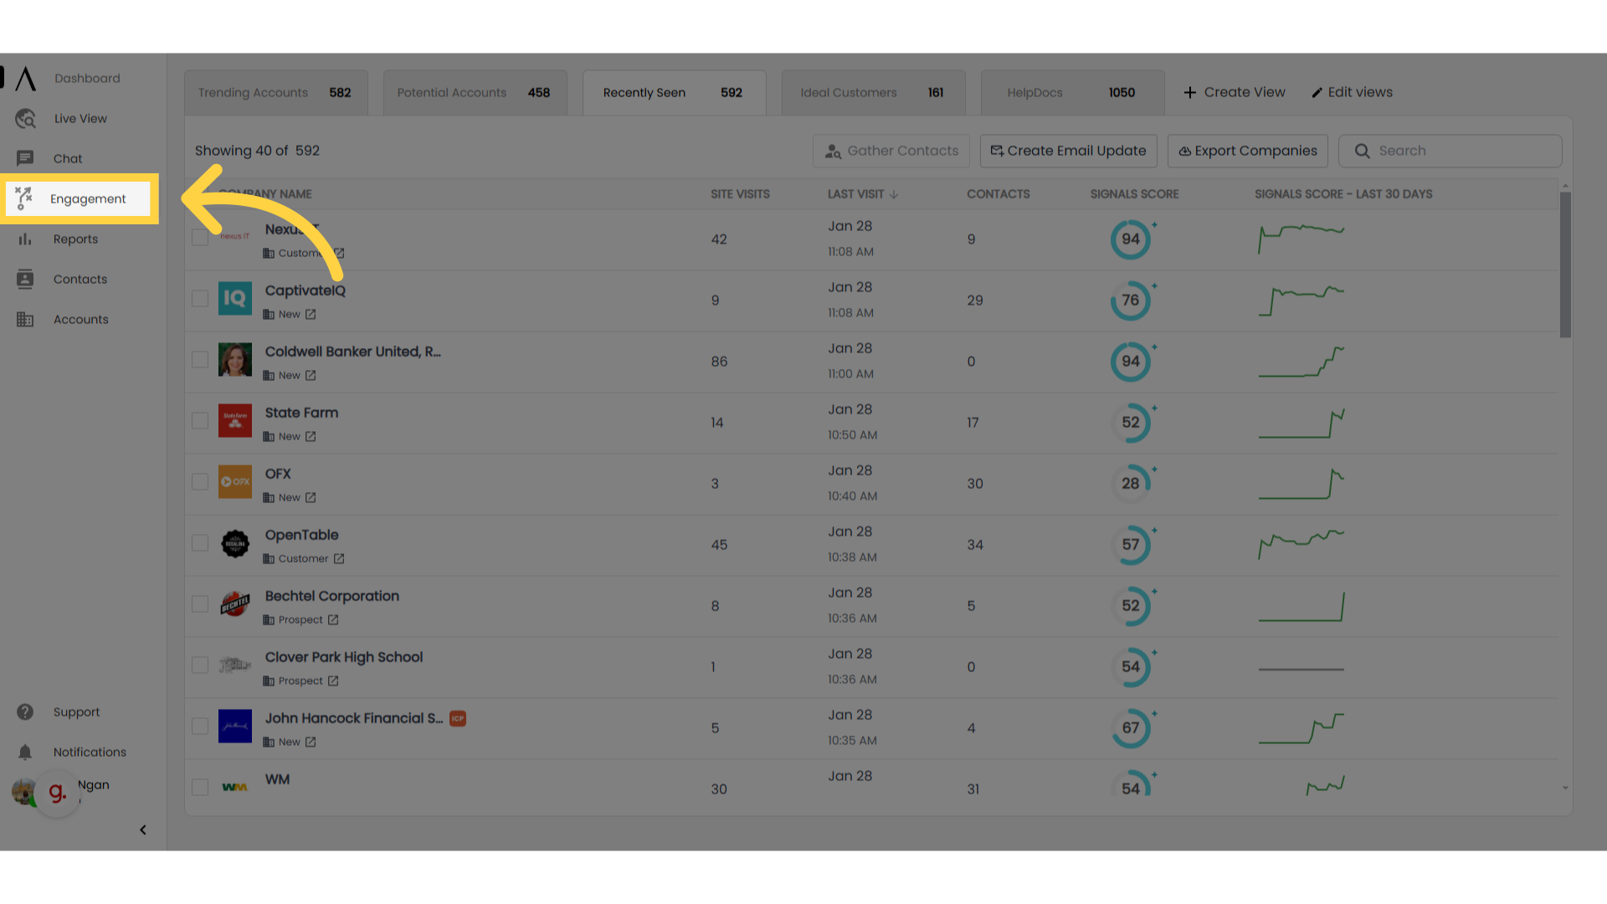This screenshot has width=1607, height=904.
Task: Switch to the Trending Accounts tab
Action: click(275, 93)
